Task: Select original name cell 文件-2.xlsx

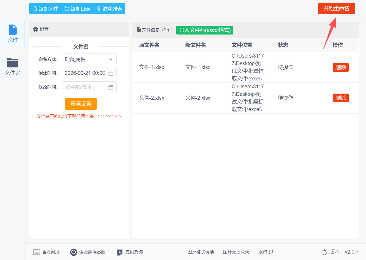Action: pos(152,98)
